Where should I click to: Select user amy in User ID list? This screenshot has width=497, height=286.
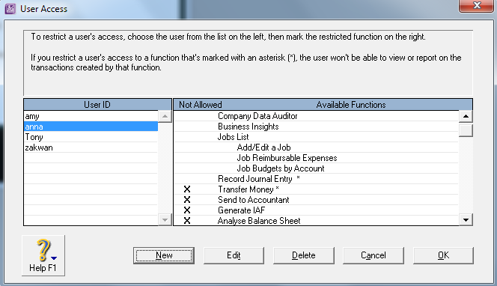[x=91, y=116]
